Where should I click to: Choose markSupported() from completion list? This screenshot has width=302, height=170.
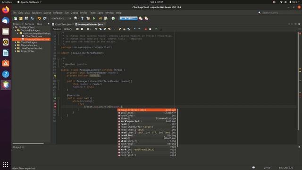(147, 121)
